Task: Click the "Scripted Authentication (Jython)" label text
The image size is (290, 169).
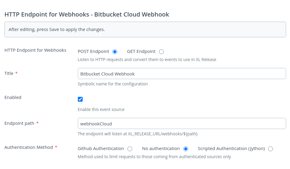Action: tap(231, 149)
